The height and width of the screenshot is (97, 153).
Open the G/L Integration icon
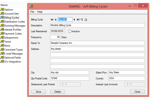pos(2,61)
